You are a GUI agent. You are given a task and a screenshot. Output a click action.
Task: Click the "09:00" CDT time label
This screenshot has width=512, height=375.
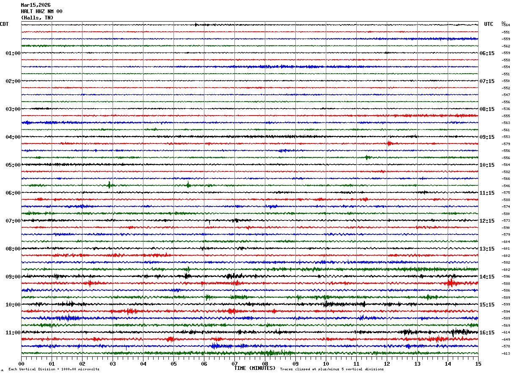(13, 277)
